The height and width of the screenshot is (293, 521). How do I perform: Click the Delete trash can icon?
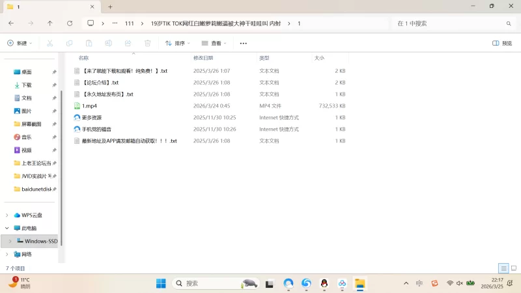point(148,43)
